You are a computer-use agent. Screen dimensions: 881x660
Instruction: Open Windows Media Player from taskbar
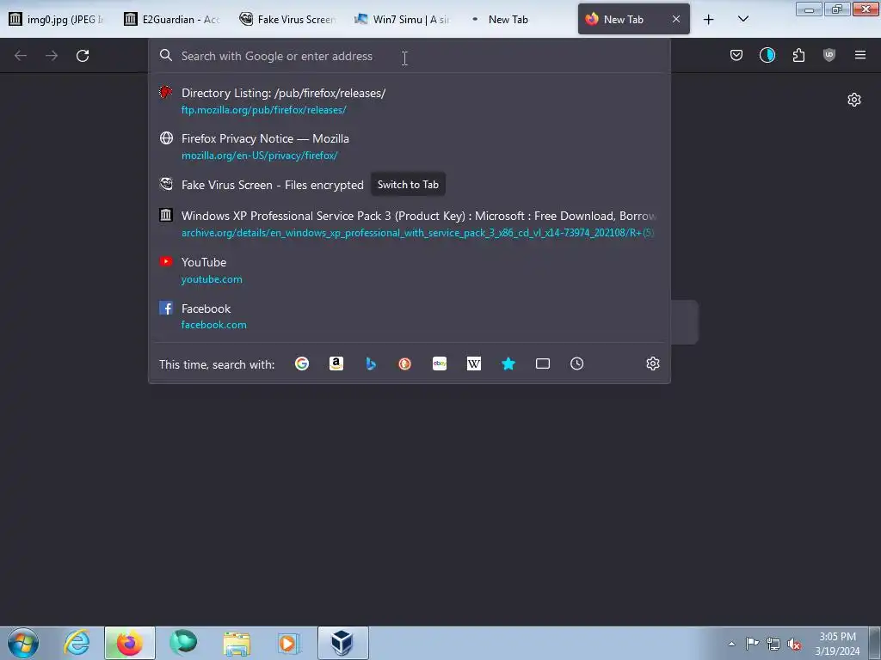tap(289, 643)
